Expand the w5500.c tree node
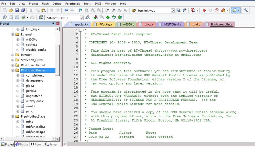 coord(18,39)
